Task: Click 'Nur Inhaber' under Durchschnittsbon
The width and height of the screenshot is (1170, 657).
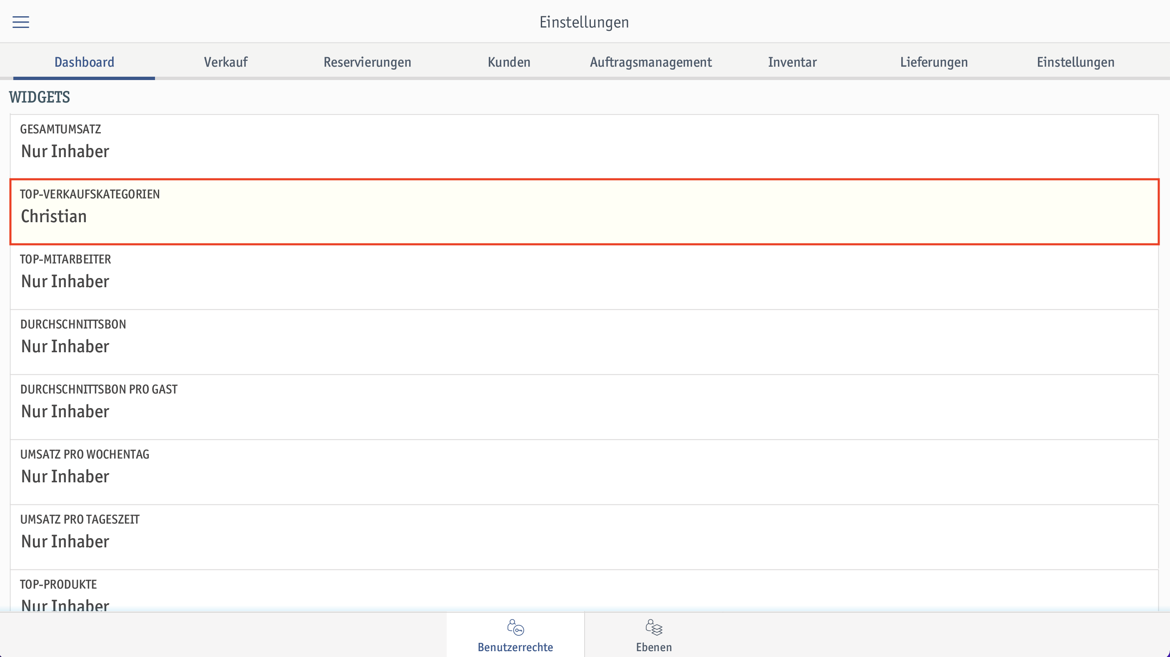Action: pos(65,346)
